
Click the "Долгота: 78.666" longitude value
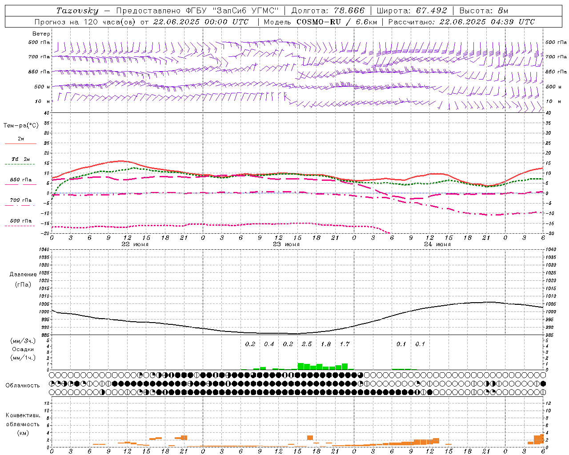pos(328,11)
